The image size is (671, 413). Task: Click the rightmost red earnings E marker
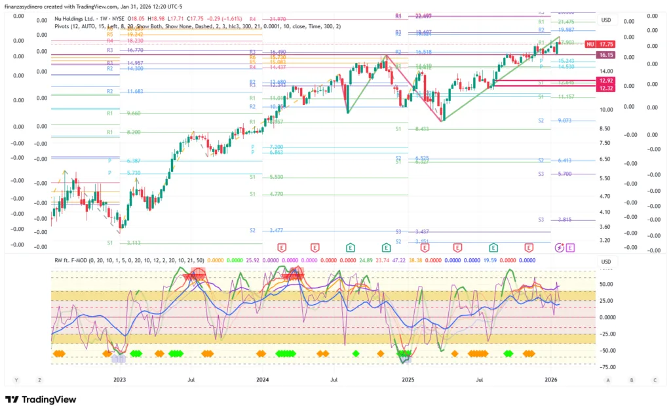click(x=528, y=247)
